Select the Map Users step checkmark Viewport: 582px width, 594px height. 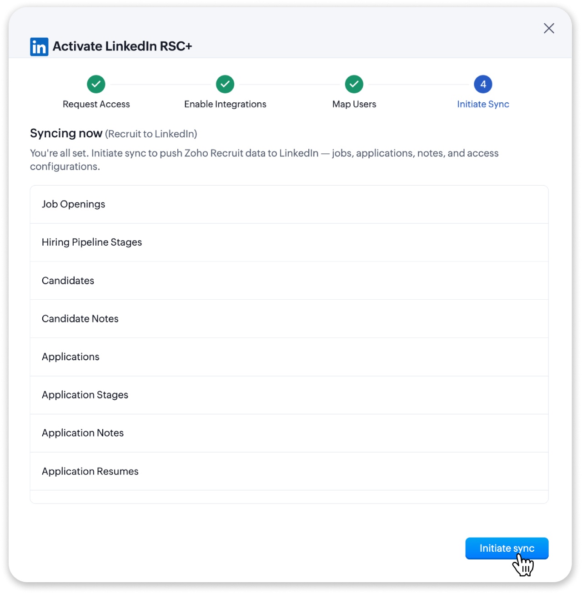pyautogui.click(x=354, y=84)
